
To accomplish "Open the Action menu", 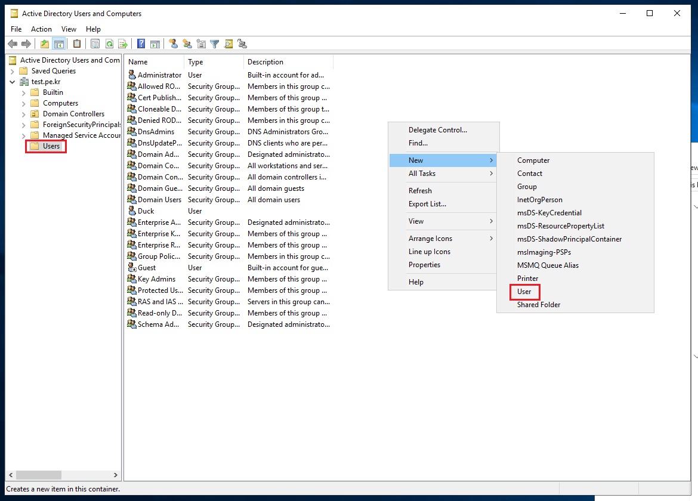I will 41,29.
